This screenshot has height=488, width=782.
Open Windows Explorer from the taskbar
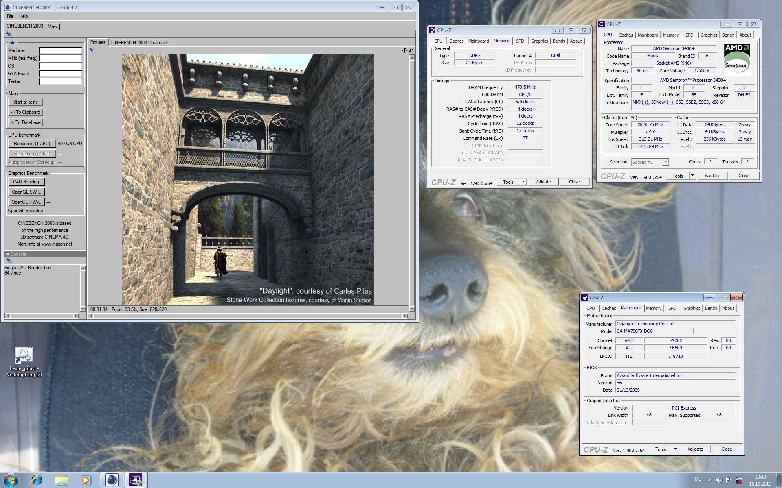(x=62, y=480)
